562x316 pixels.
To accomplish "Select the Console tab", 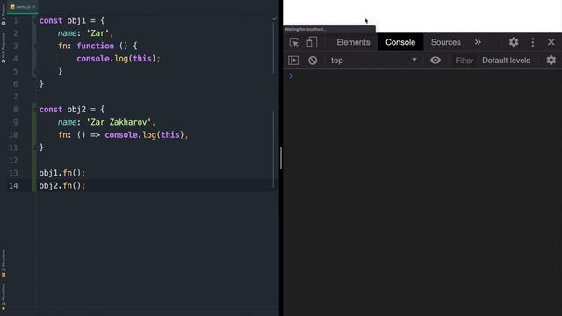I will click(400, 42).
